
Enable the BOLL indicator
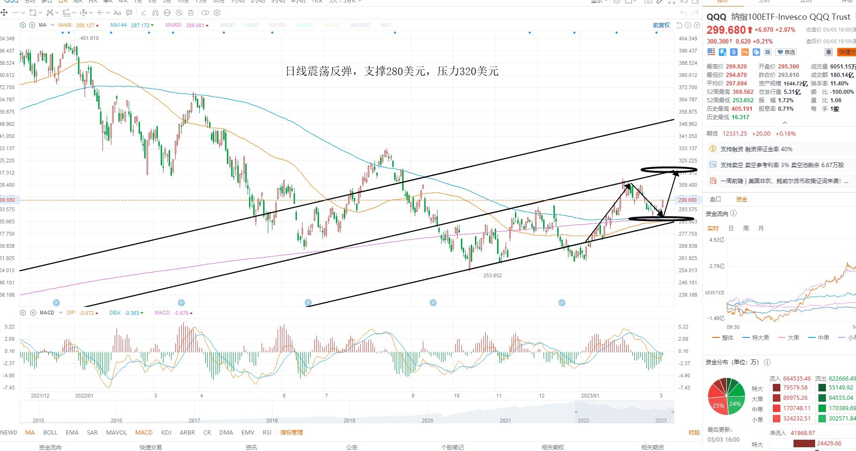[x=50, y=433]
